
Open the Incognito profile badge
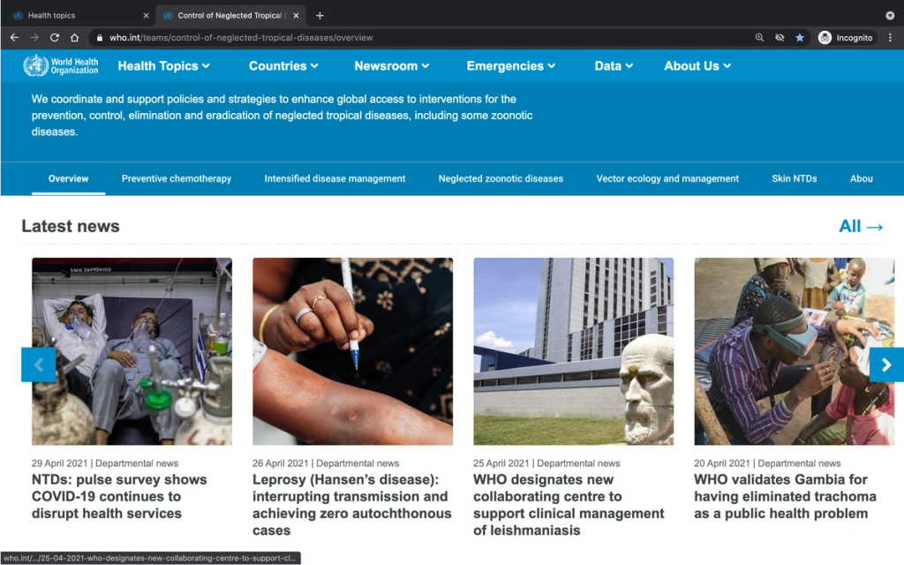(846, 37)
